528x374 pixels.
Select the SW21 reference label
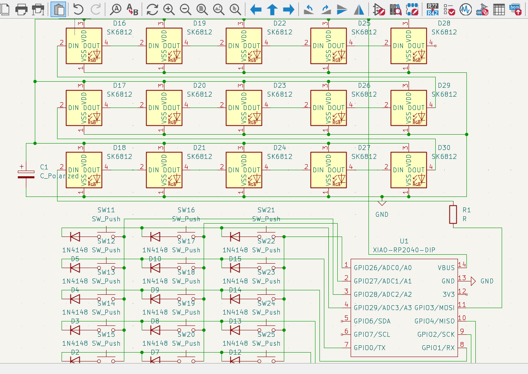pyautogui.click(x=266, y=210)
